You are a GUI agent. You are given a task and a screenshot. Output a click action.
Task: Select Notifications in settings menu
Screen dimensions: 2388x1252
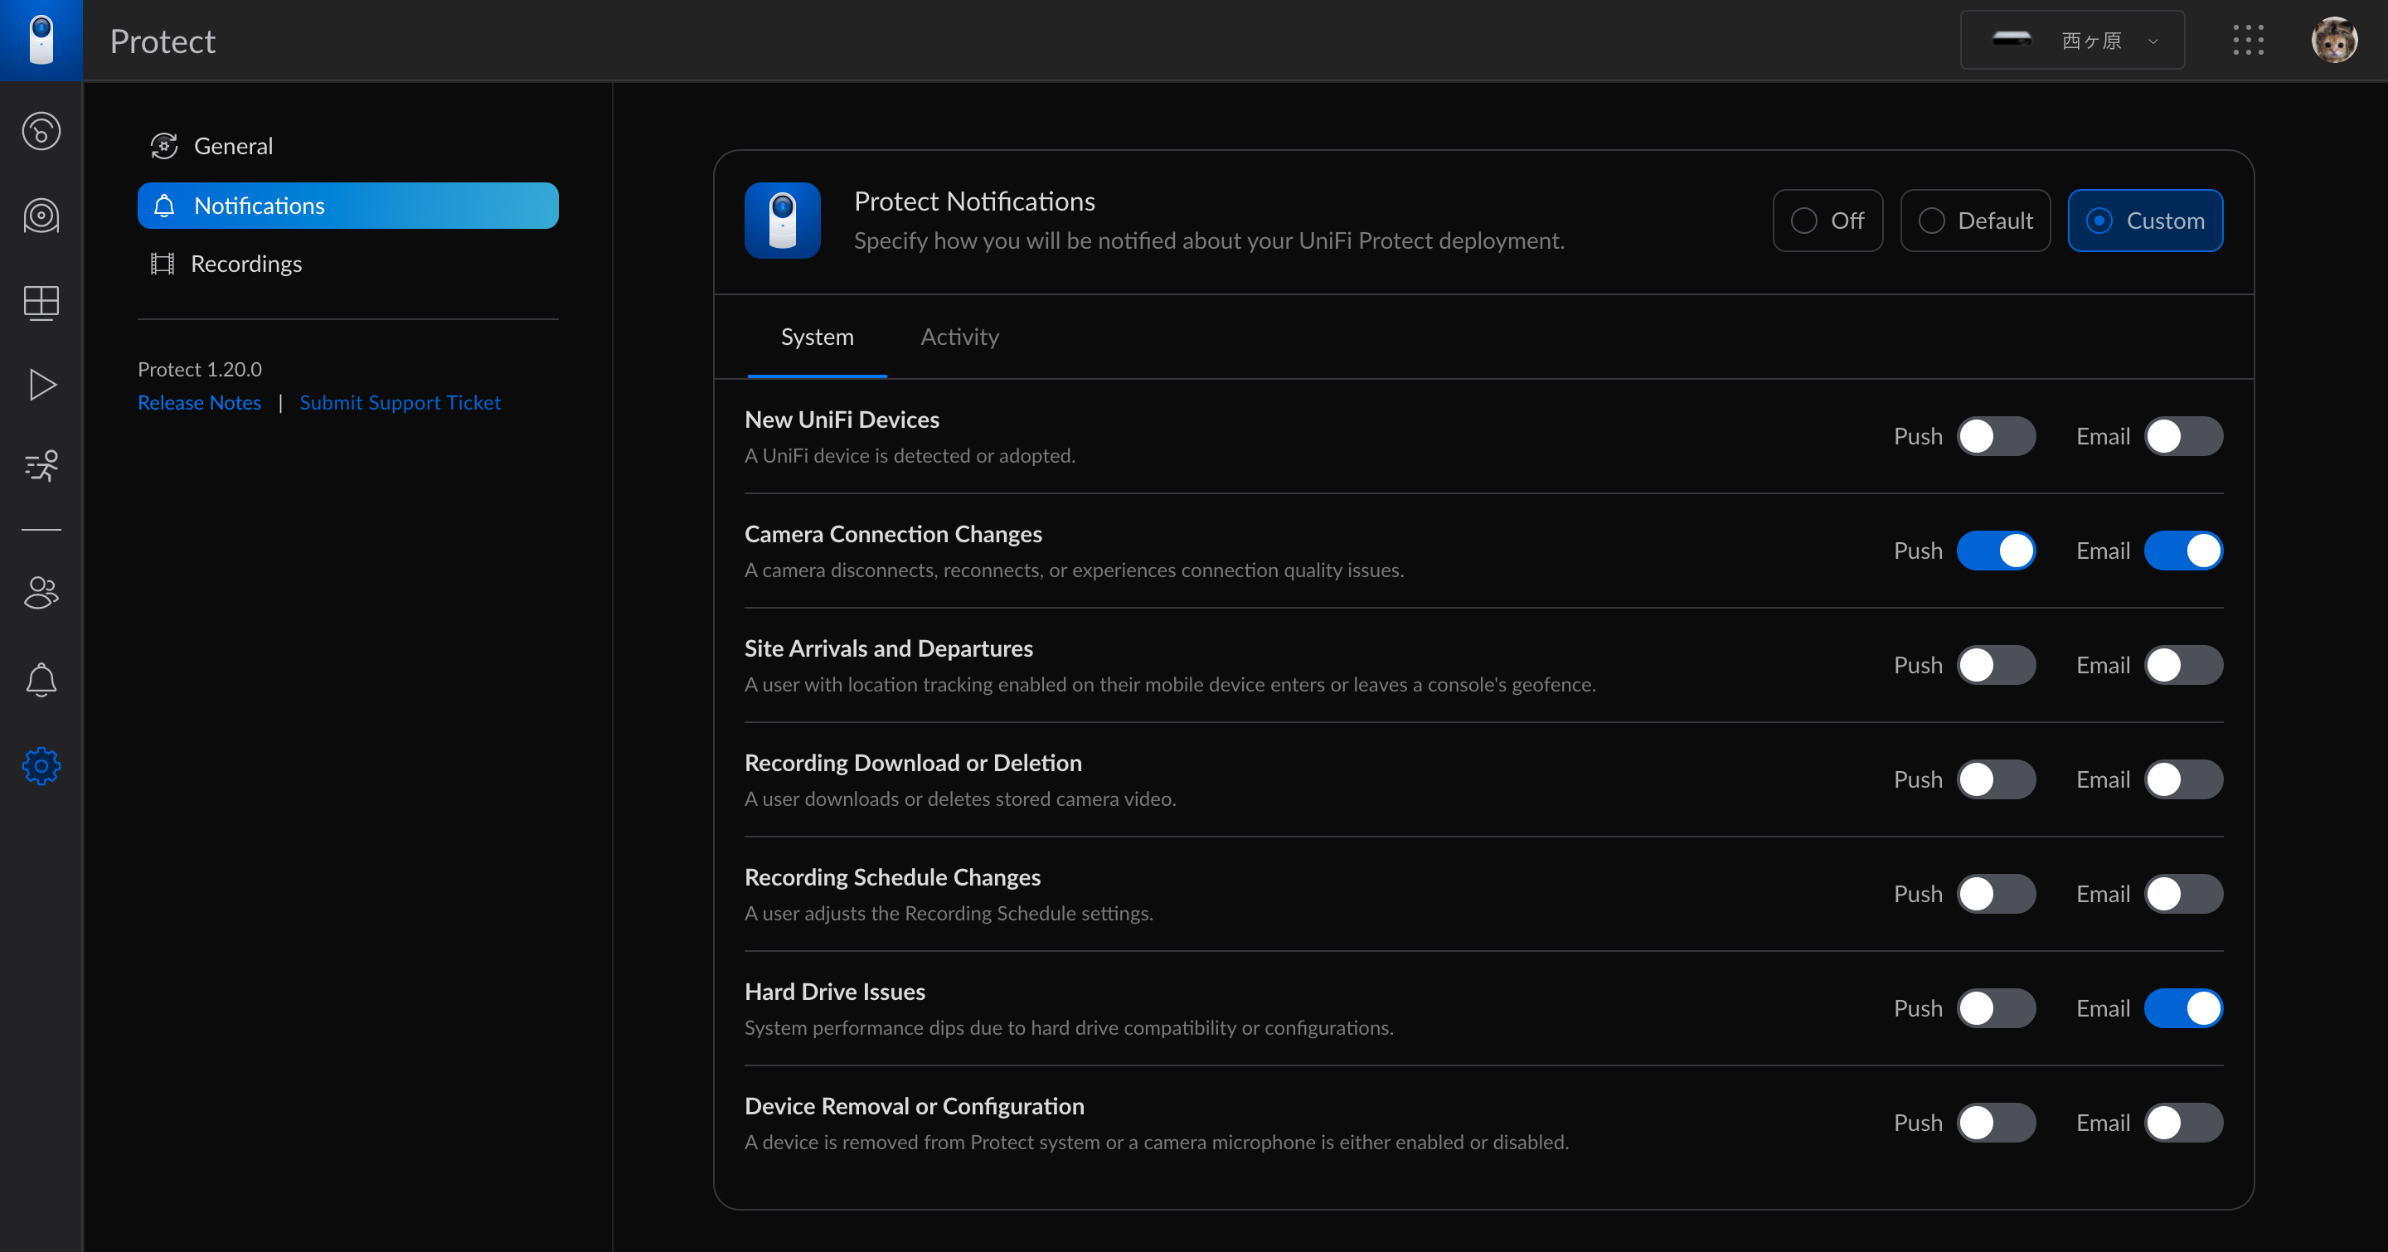pyautogui.click(x=347, y=206)
